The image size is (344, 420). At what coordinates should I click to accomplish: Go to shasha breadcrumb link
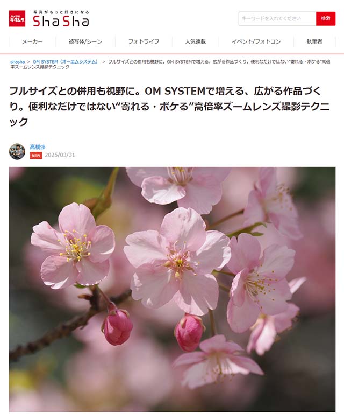coord(17,61)
